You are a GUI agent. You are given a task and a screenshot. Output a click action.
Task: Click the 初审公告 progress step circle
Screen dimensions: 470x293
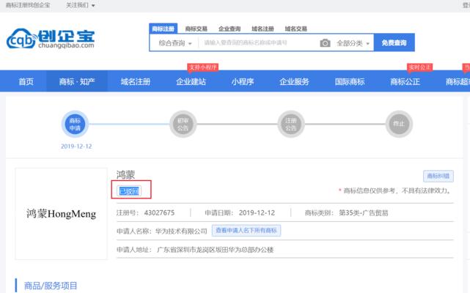point(183,124)
